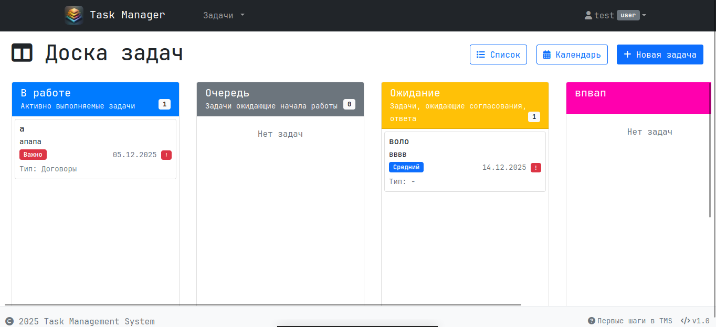
Task: Click the Task Manager logo icon
Action: click(x=74, y=15)
